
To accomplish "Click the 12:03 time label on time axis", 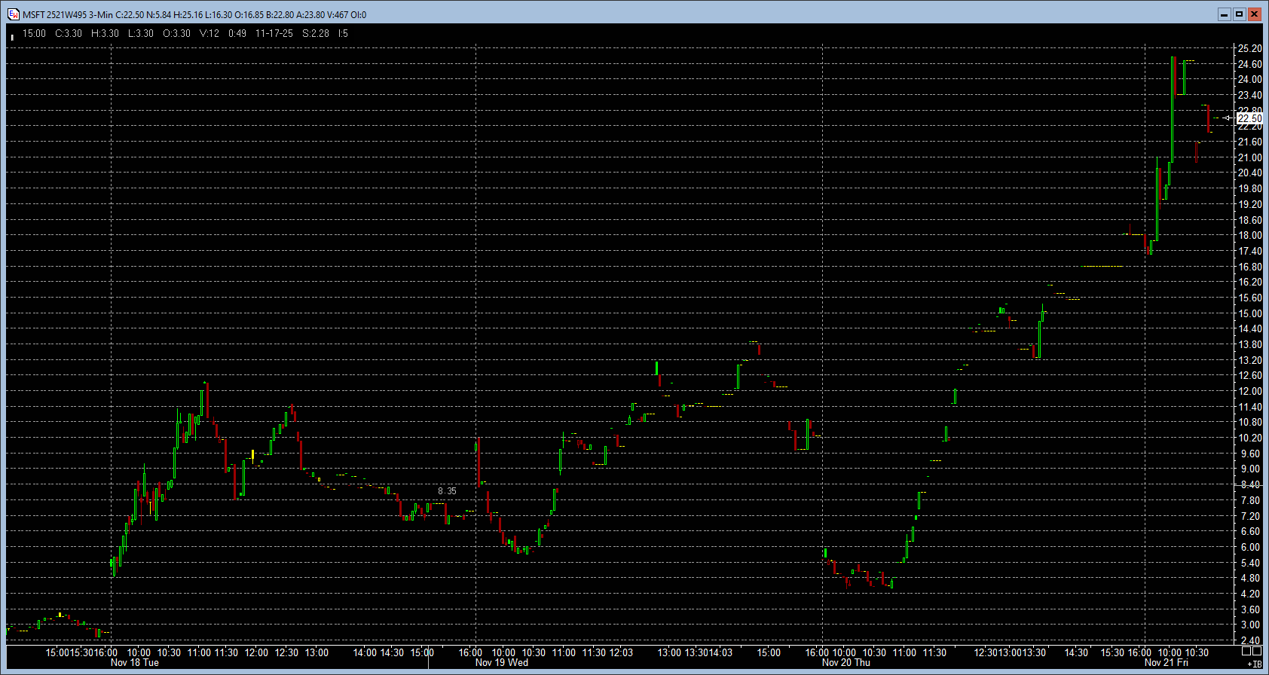I will coord(621,652).
